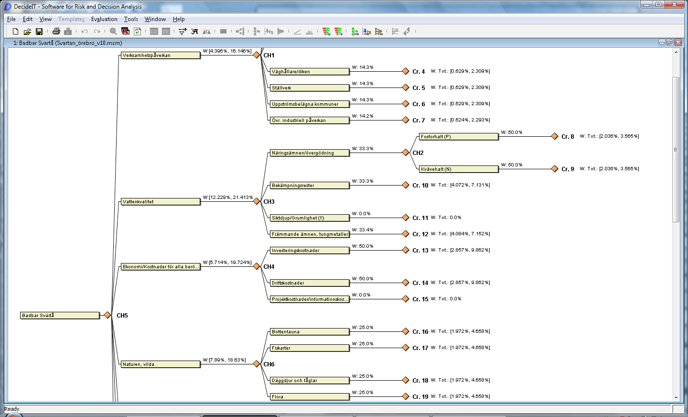Click the CH5 diamond node
Screen dimensions: 688x417
[107, 315]
